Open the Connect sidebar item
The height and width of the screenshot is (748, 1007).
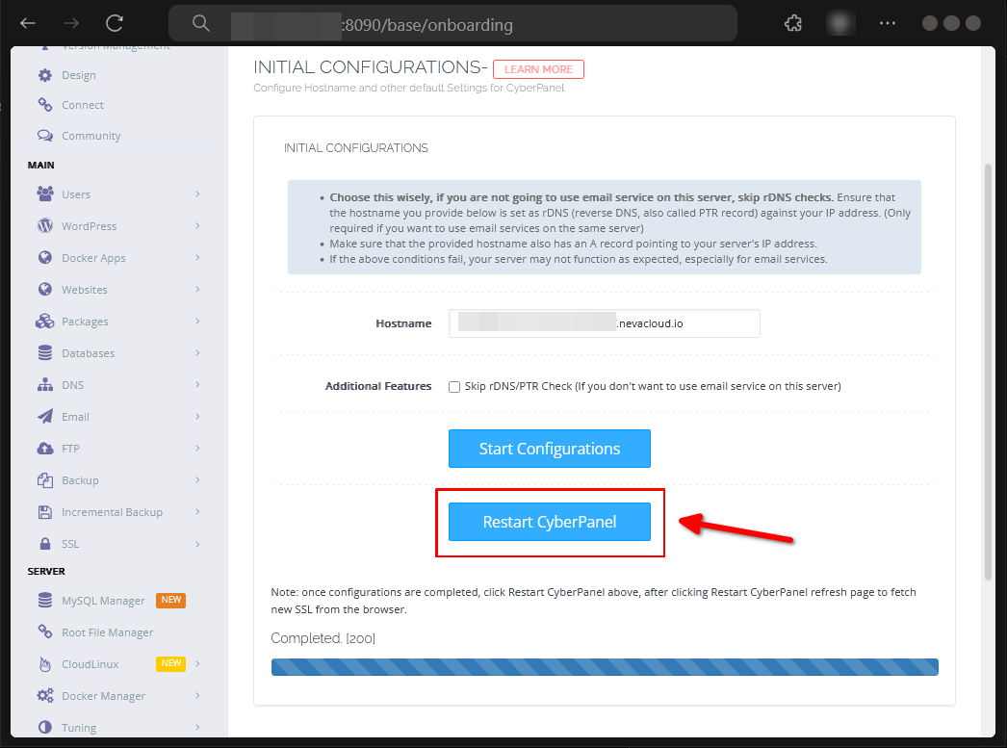82,105
